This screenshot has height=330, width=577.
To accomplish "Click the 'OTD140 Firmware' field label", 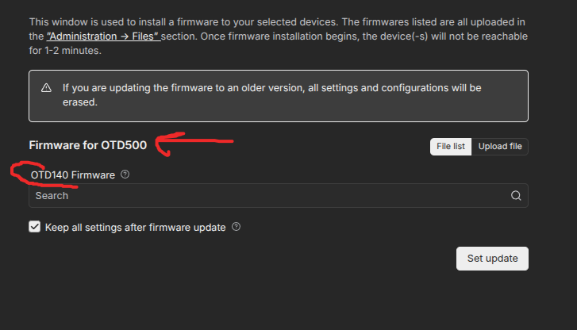I will click(73, 175).
